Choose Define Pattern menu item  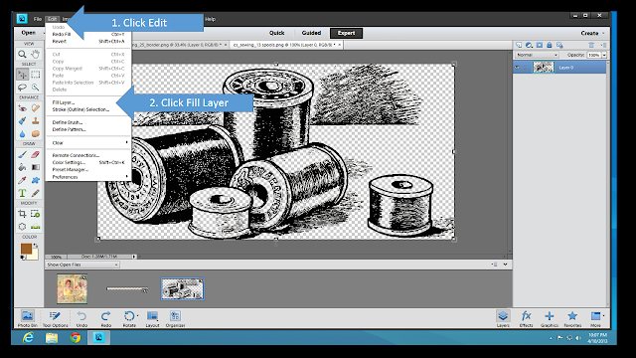pos(69,129)
